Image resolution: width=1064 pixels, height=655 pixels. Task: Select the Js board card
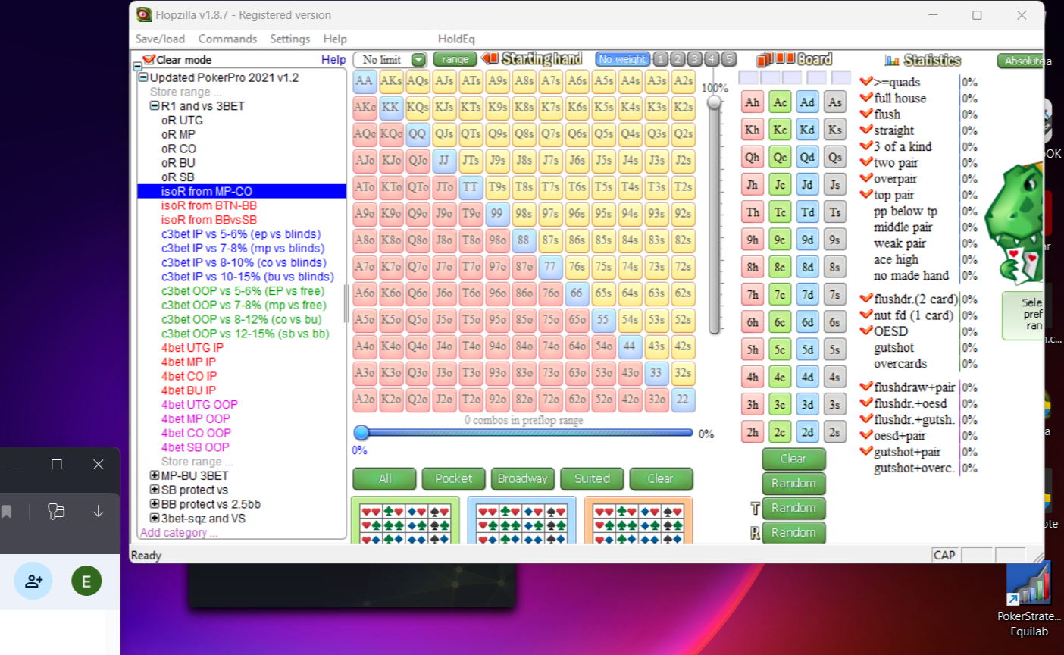pyautogui.click(x=835, y=185)
